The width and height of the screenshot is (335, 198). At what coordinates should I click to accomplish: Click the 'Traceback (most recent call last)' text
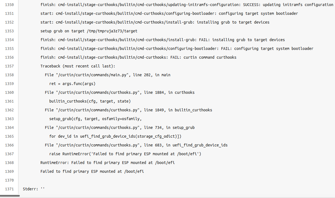tap(78, 66)
